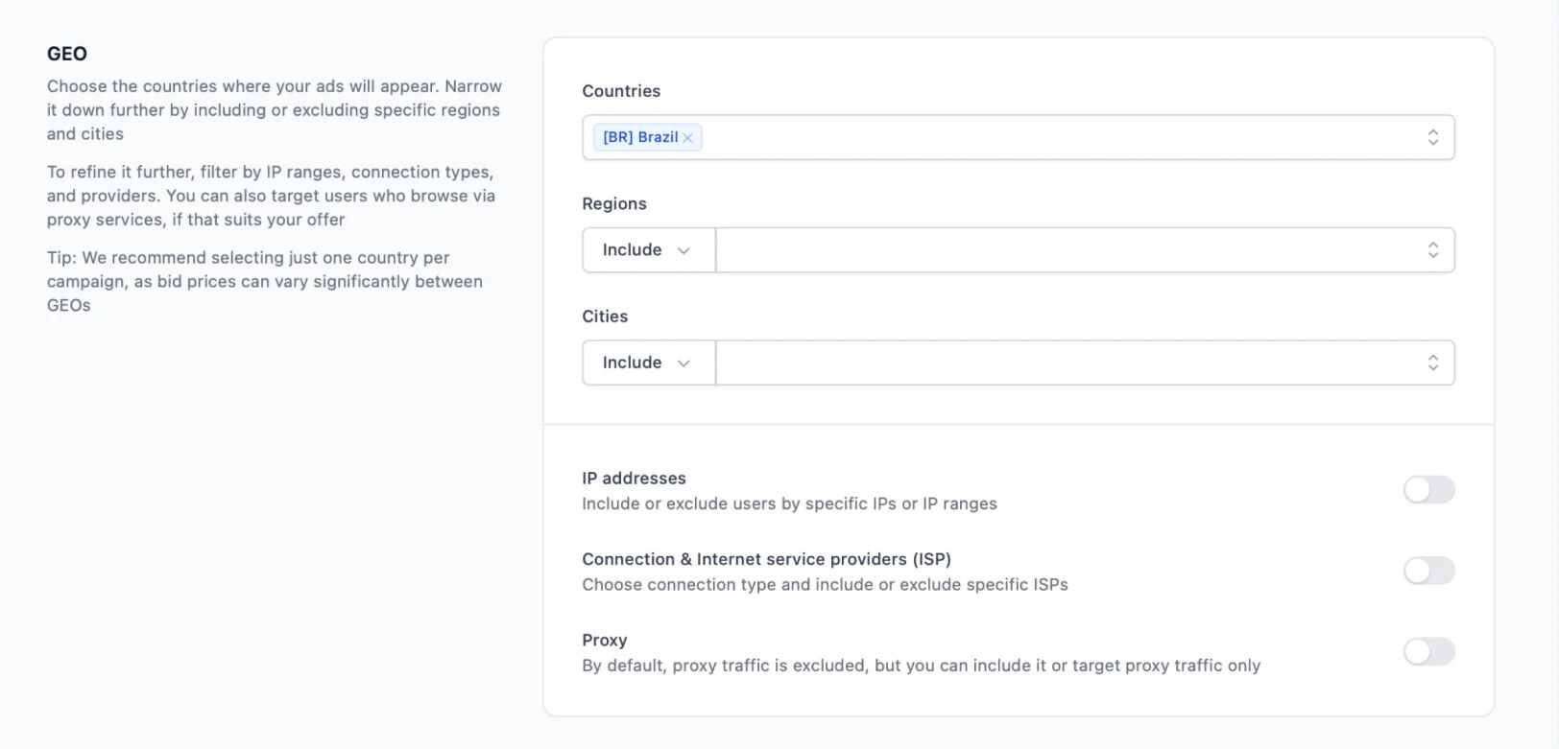This screenshot has height=749, width=1559.
Task: Open the Countries selector arrows icon
Action: pos(1432,137)
